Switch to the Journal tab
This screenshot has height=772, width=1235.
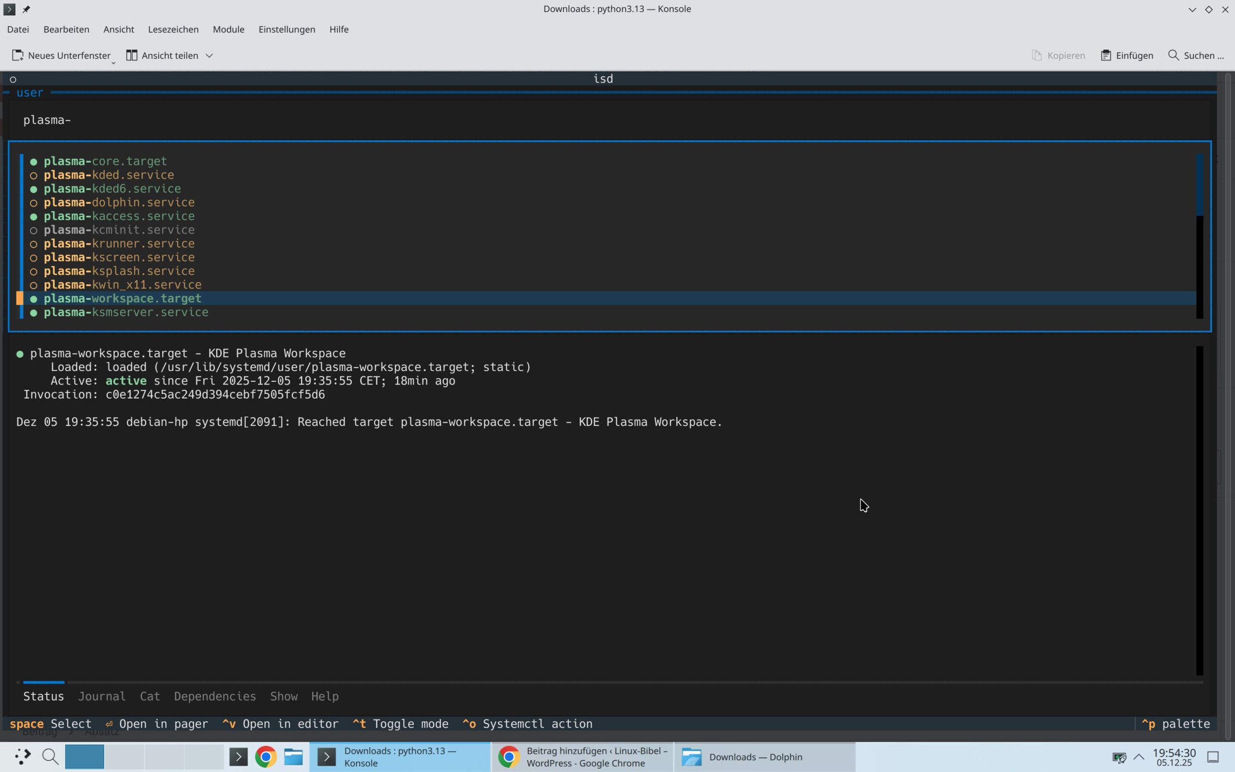[x=102, y=696]
